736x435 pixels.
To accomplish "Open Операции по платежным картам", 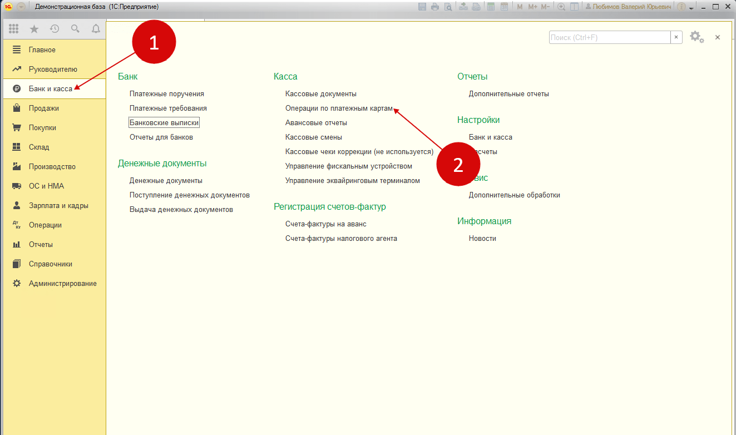I will [x=339, y=108].
